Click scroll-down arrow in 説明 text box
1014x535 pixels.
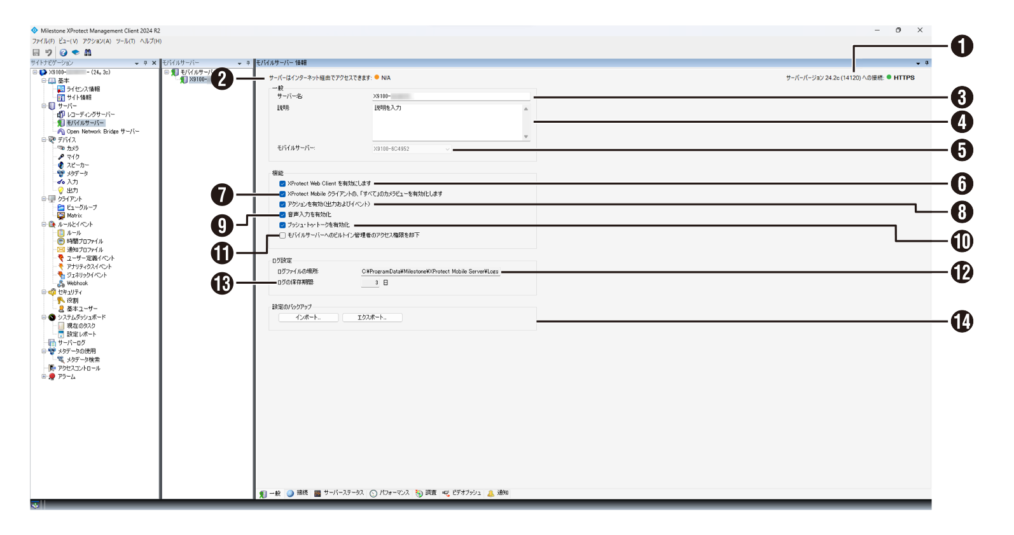point(526,136)
